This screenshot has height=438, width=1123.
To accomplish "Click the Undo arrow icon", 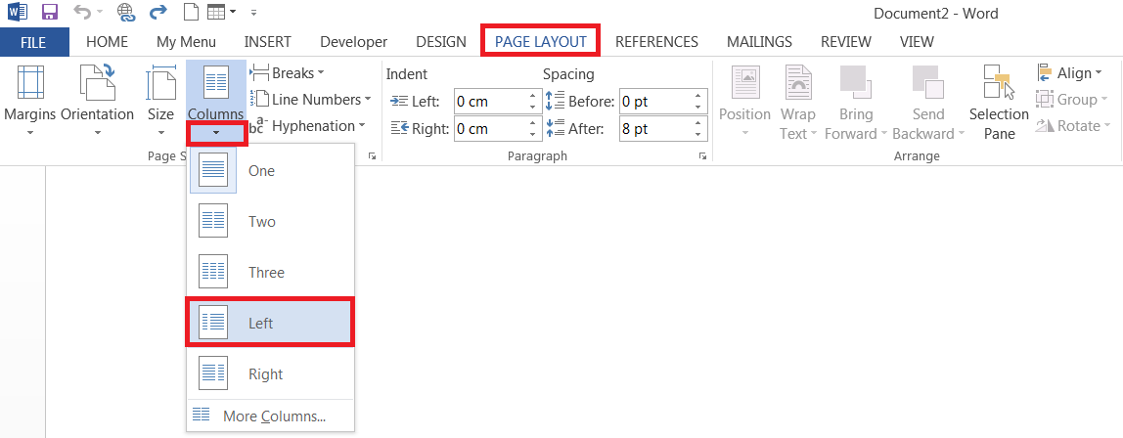I will (82, 14).
